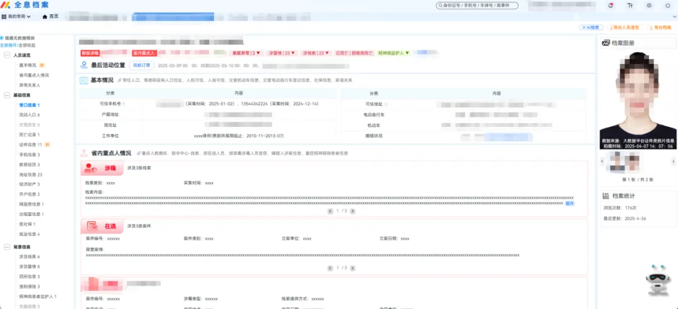Click the ID number search field

click(x=477, y=6)
